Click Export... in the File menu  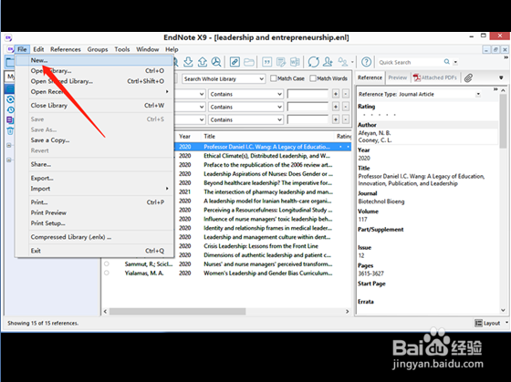point(95,178)
